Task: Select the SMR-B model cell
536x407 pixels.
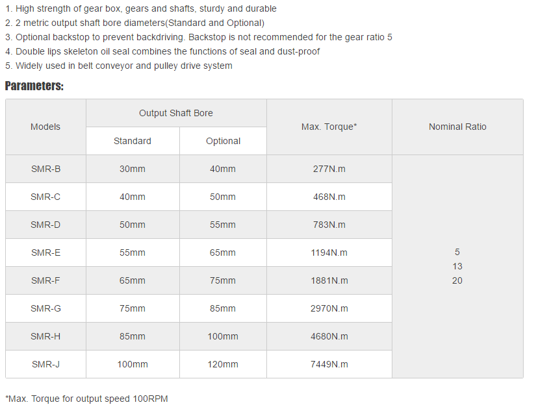Action: 45,169
